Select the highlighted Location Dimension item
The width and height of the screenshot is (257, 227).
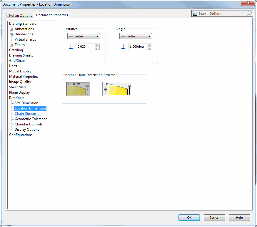pos(30,108)
